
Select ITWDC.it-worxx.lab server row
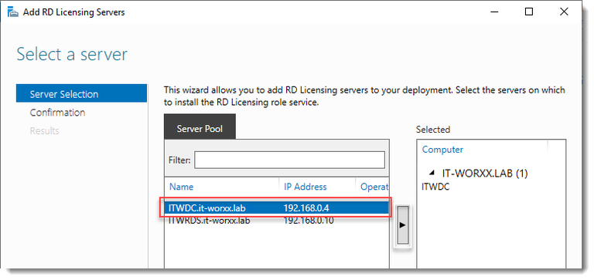pos(277,207)
